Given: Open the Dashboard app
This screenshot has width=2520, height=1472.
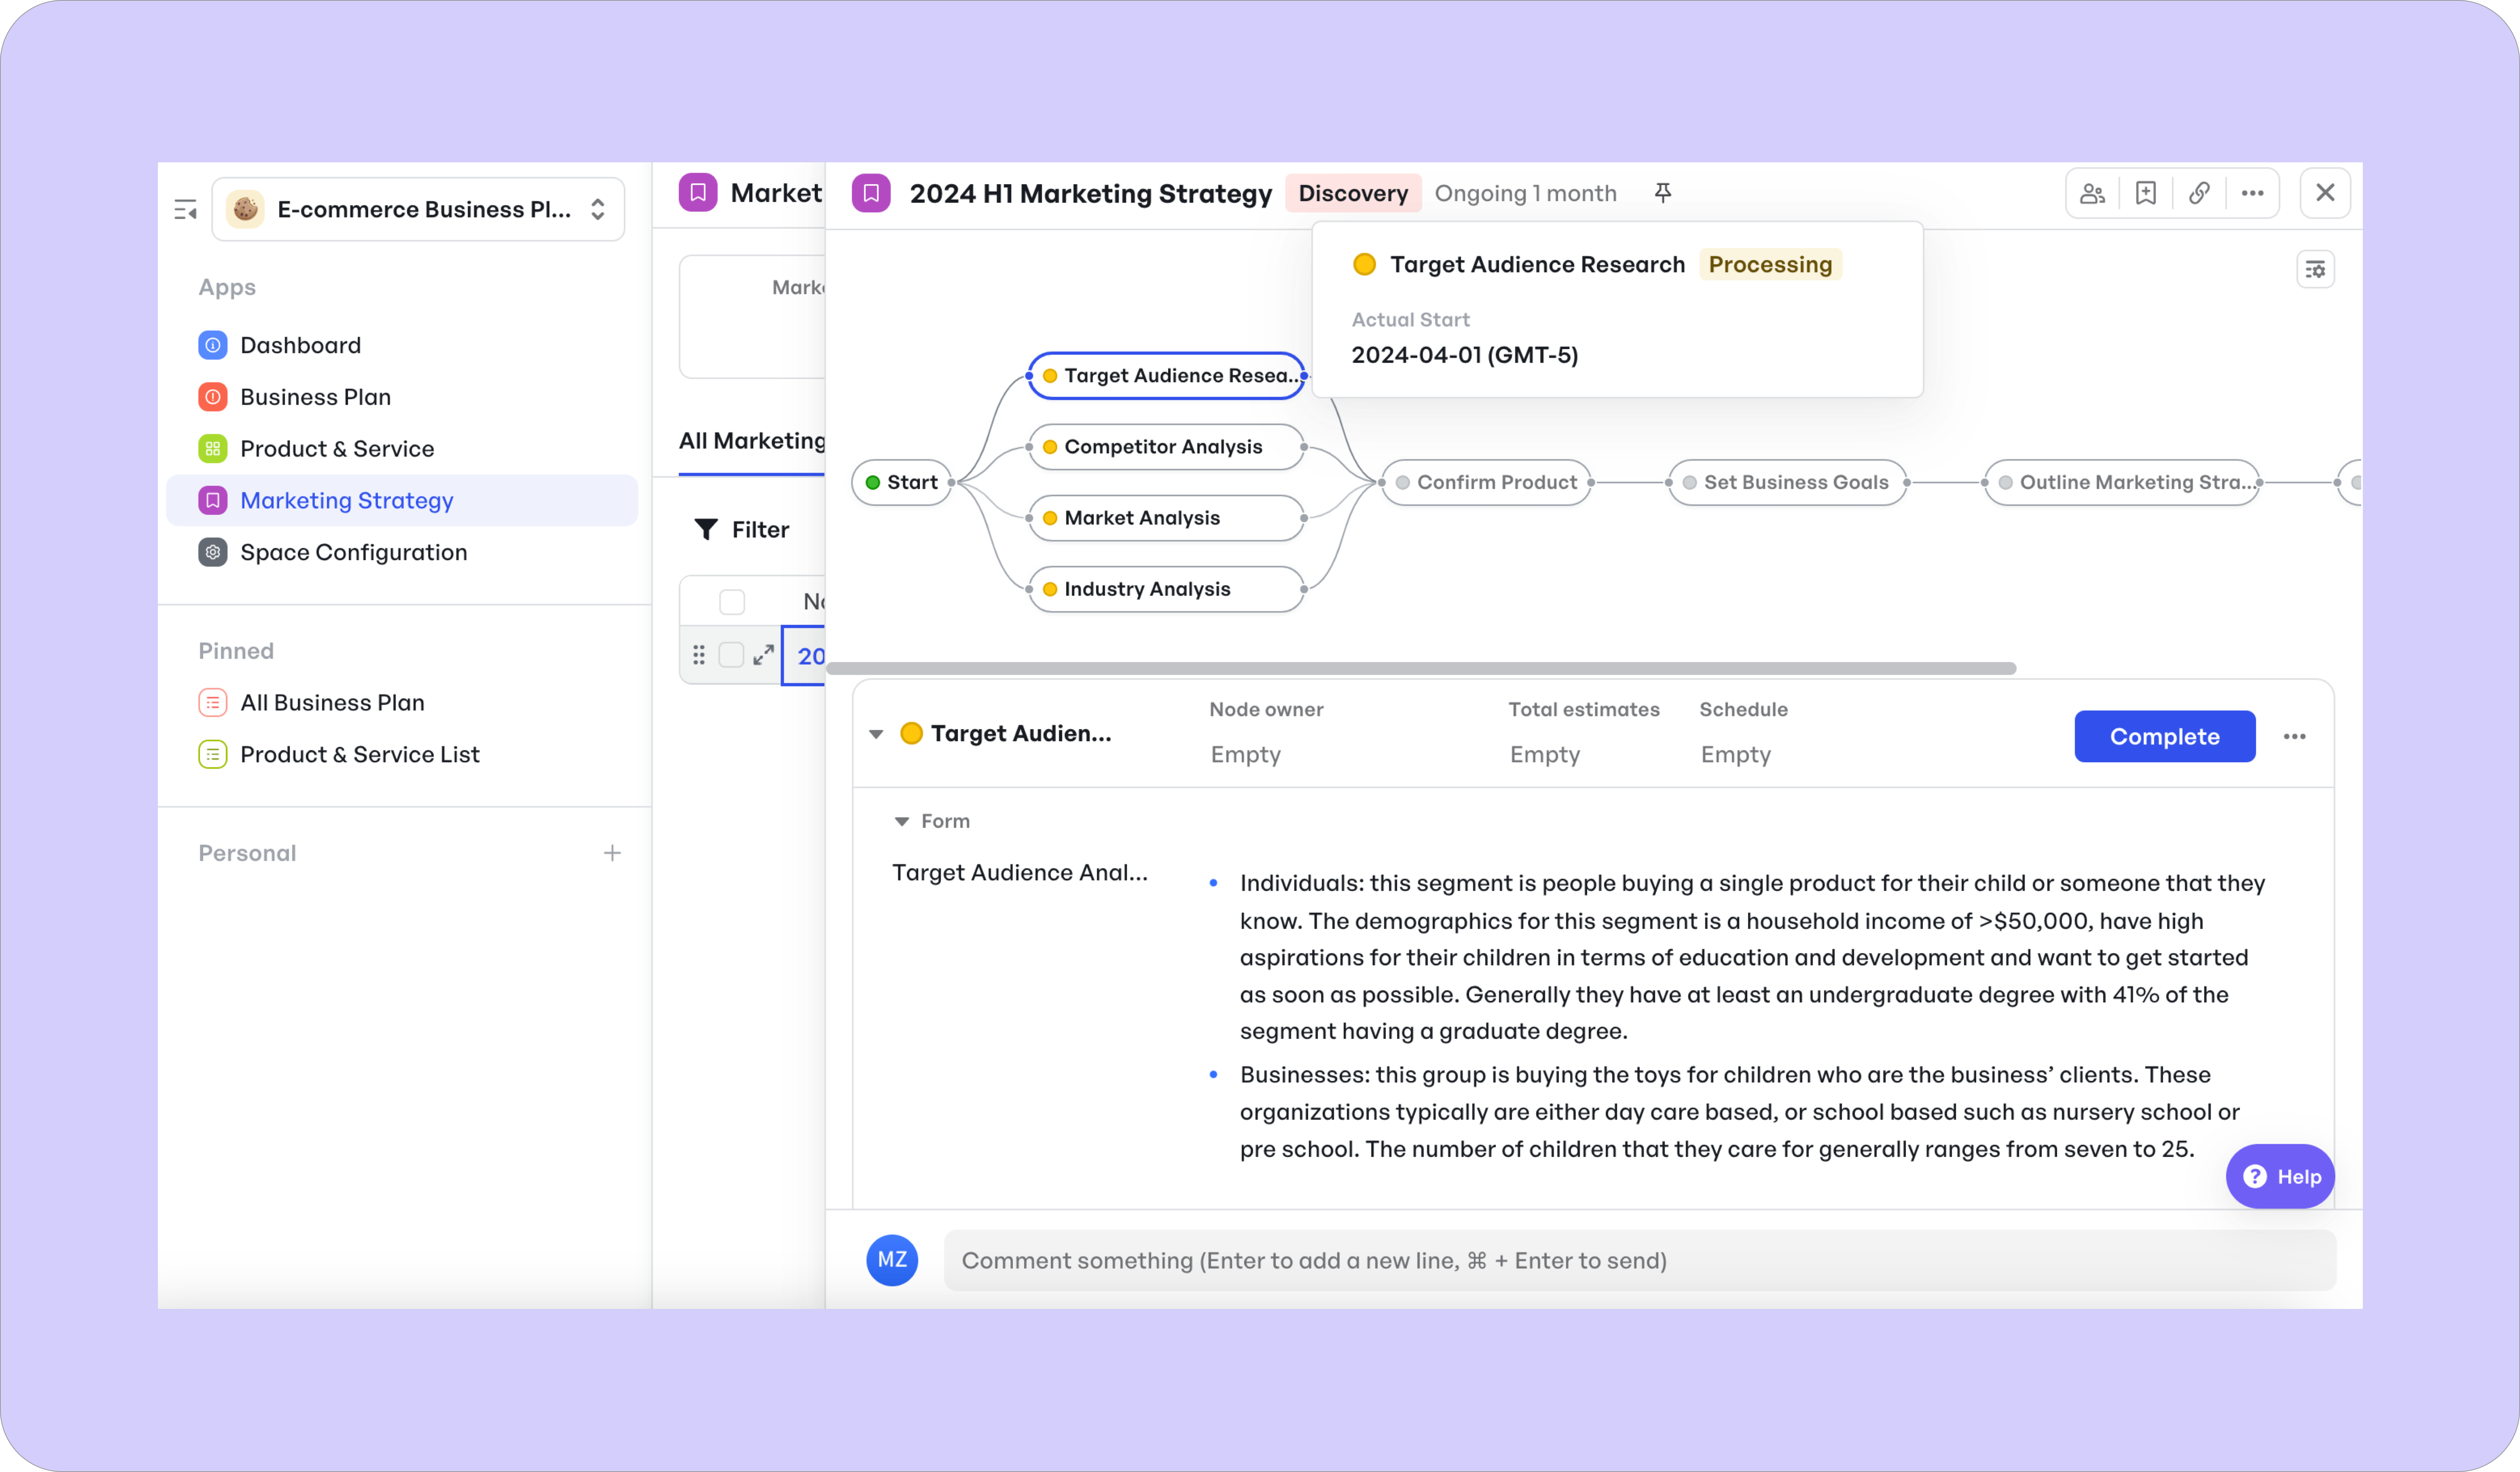Looking at the screenshot, I should tap(301, 345).
